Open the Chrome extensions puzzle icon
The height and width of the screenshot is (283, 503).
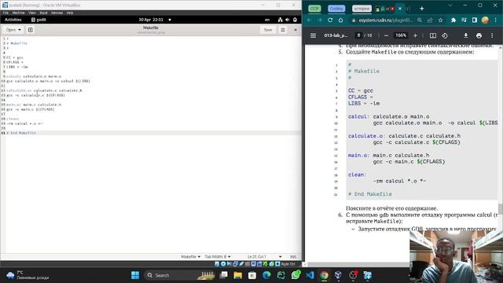tap(453, 20)
